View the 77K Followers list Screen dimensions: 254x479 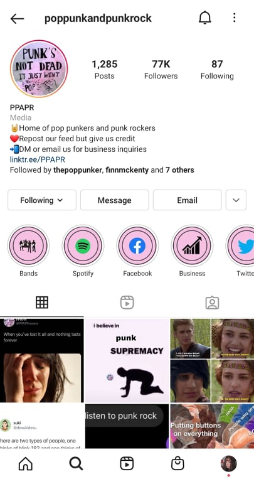pos(161,70)
